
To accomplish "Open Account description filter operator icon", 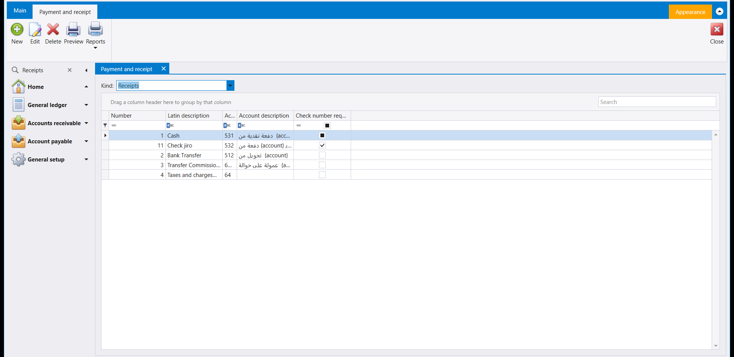I will [241, 125].
